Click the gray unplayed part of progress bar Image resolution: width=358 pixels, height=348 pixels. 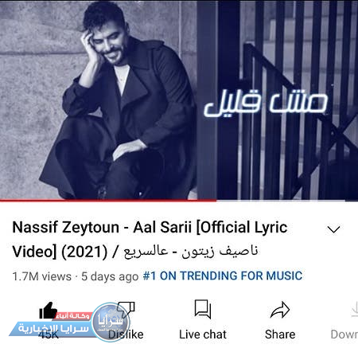[287, 201]
